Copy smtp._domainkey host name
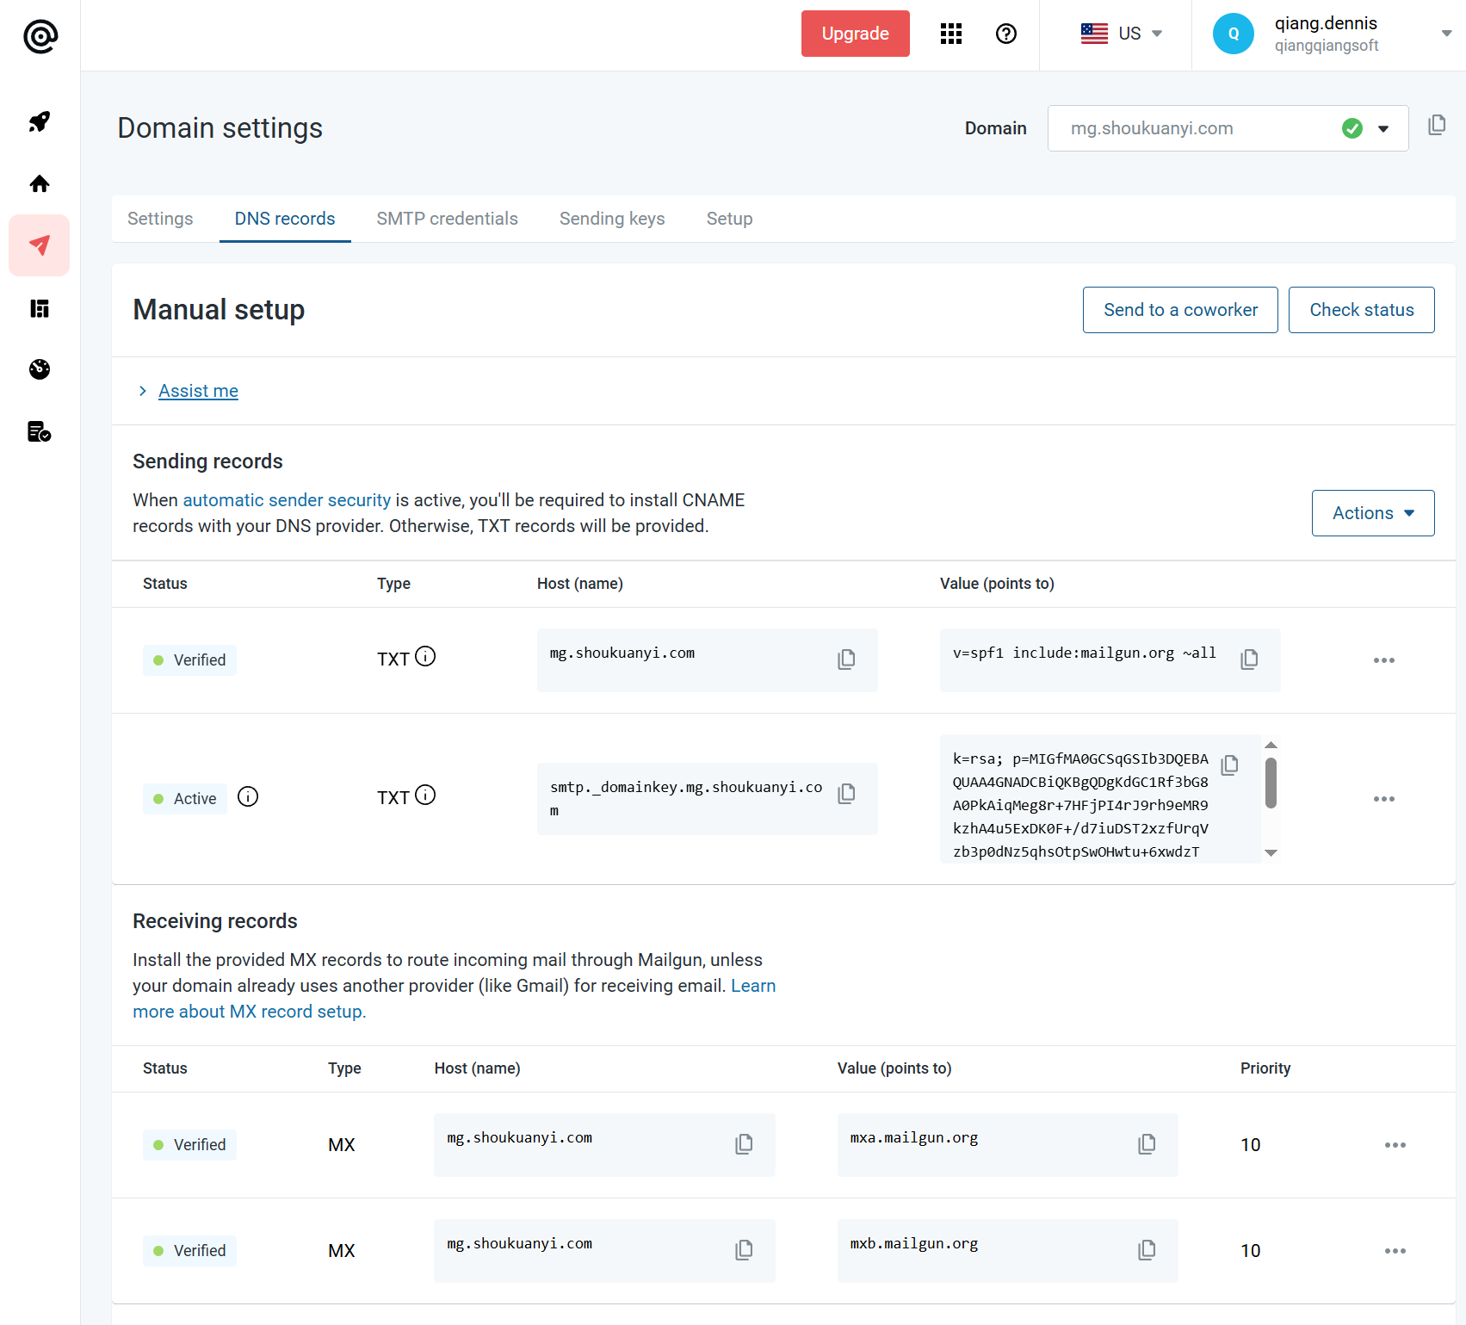 846,794
